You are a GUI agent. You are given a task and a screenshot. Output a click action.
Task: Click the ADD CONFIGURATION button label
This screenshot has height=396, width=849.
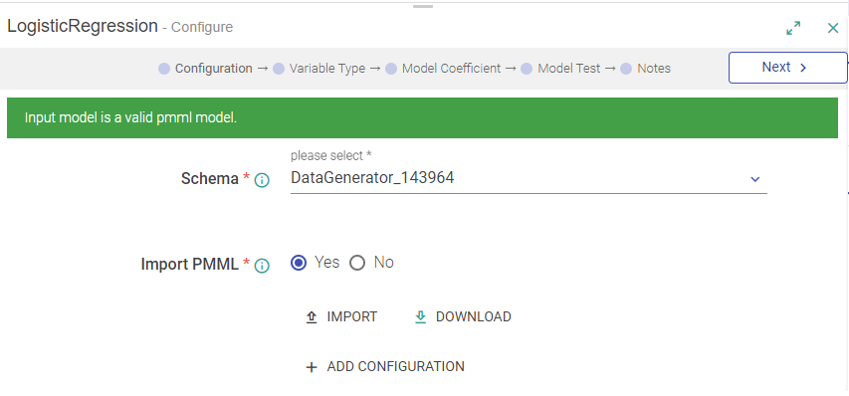point(396,367)
